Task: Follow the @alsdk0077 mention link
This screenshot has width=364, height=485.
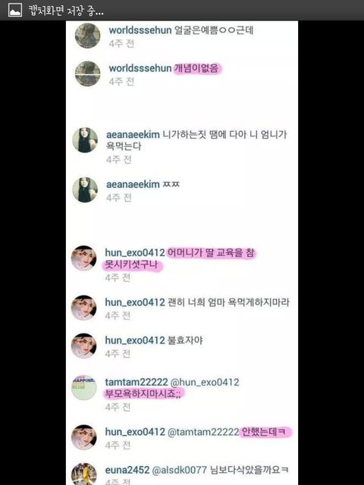Action: pyautogui.click(x=179, y=470)
